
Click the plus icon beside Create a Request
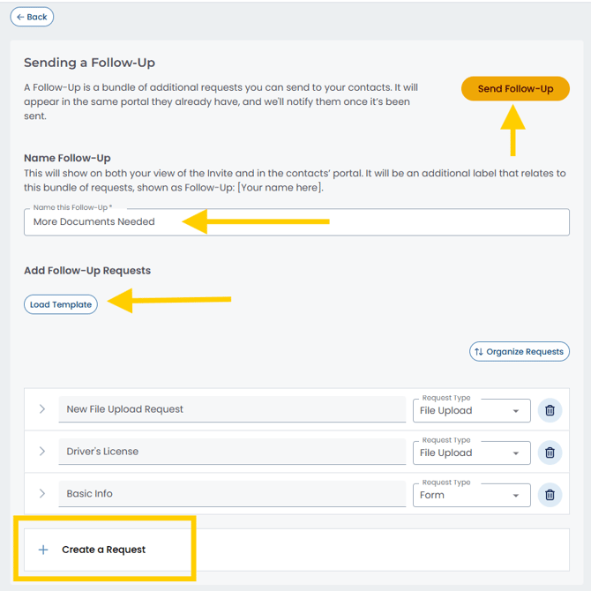click(x=43, y=550)
